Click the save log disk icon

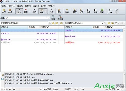click(x=3, y=79)
